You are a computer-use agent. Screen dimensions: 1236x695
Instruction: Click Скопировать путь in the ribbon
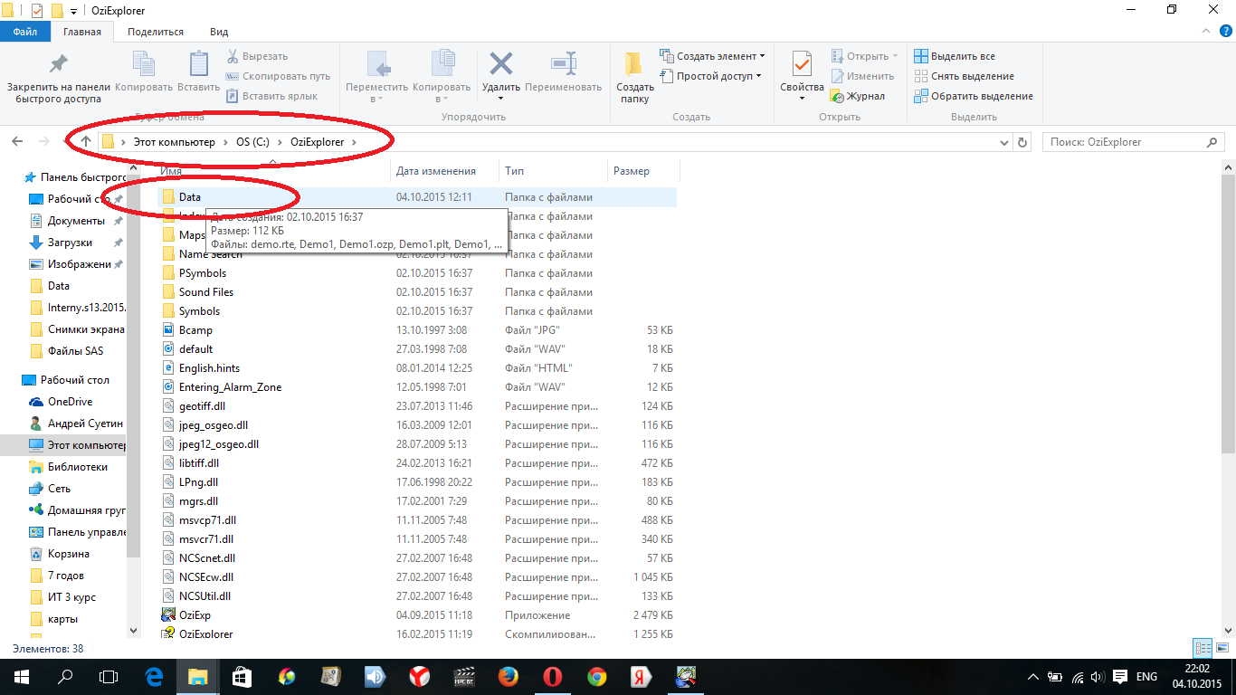[278, 76]
